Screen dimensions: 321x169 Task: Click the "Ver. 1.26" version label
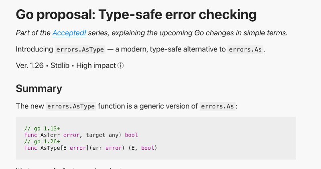[x=30, y=65]
